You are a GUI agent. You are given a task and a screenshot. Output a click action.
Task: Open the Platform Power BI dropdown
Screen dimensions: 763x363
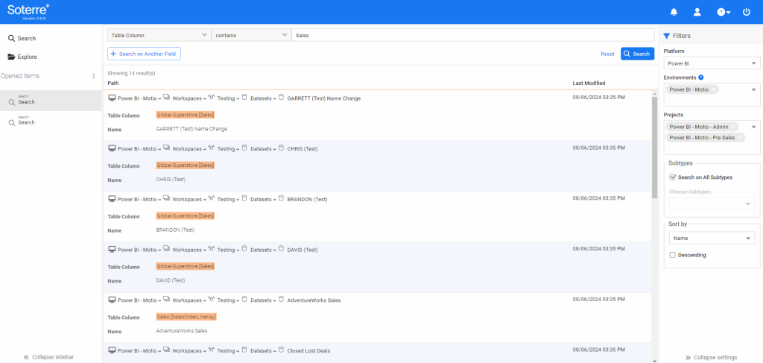[712, 64]
